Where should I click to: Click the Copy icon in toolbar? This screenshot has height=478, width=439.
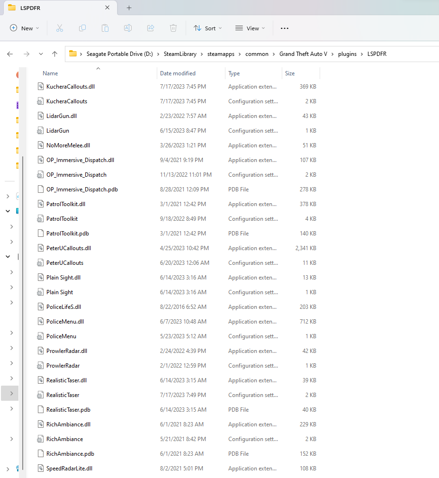point(82,28)
